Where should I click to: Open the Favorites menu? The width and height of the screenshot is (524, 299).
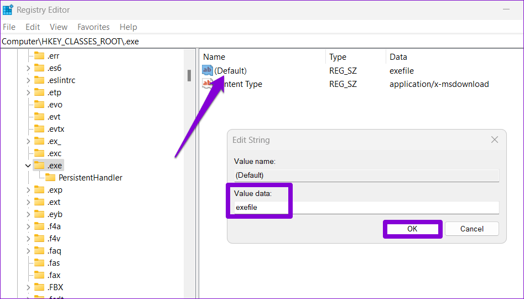click(x=94, y=27)
